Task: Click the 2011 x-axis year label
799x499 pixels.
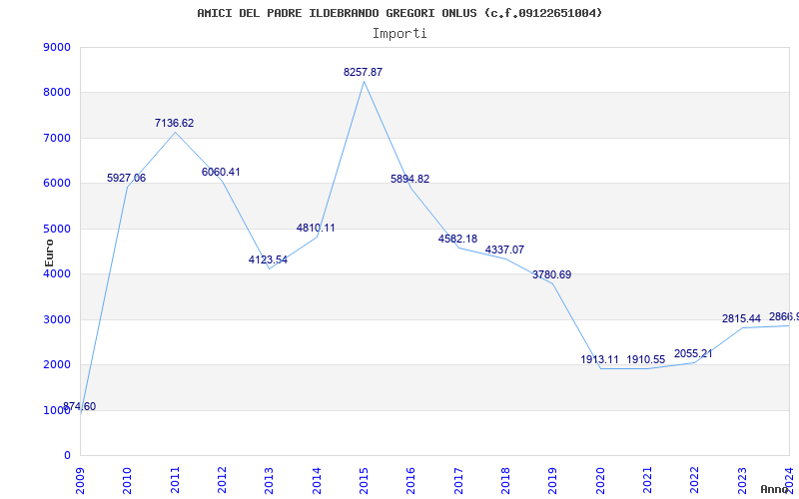Action: tap(175, 481)
